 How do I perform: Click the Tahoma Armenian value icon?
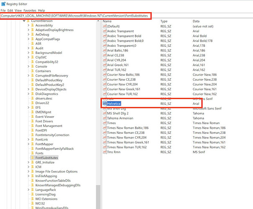[105, 118]
